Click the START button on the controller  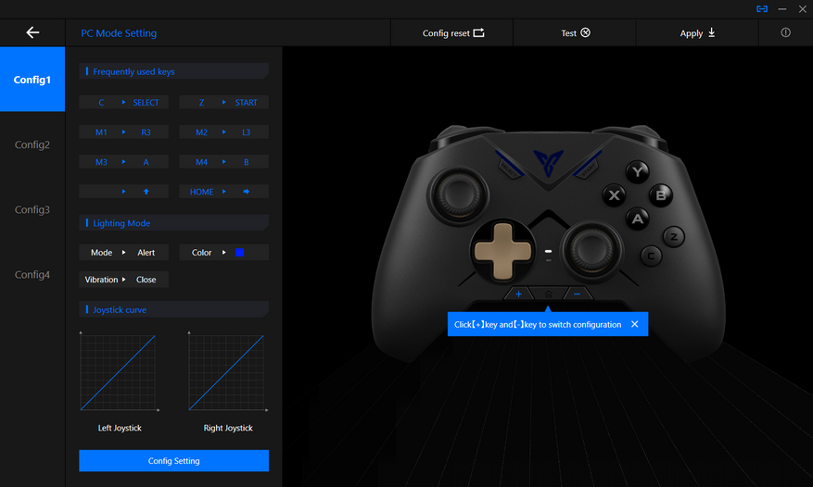coord(588,167)
